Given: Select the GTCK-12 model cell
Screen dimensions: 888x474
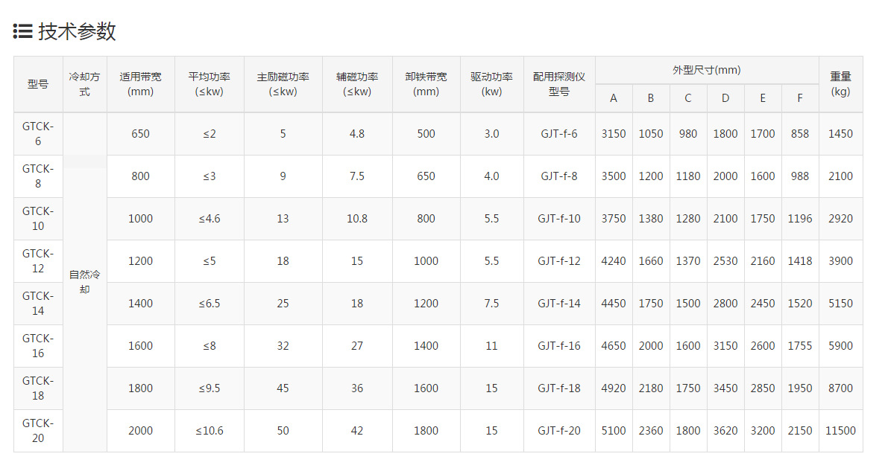Looking at the screenshot, I should click(38, 261).
